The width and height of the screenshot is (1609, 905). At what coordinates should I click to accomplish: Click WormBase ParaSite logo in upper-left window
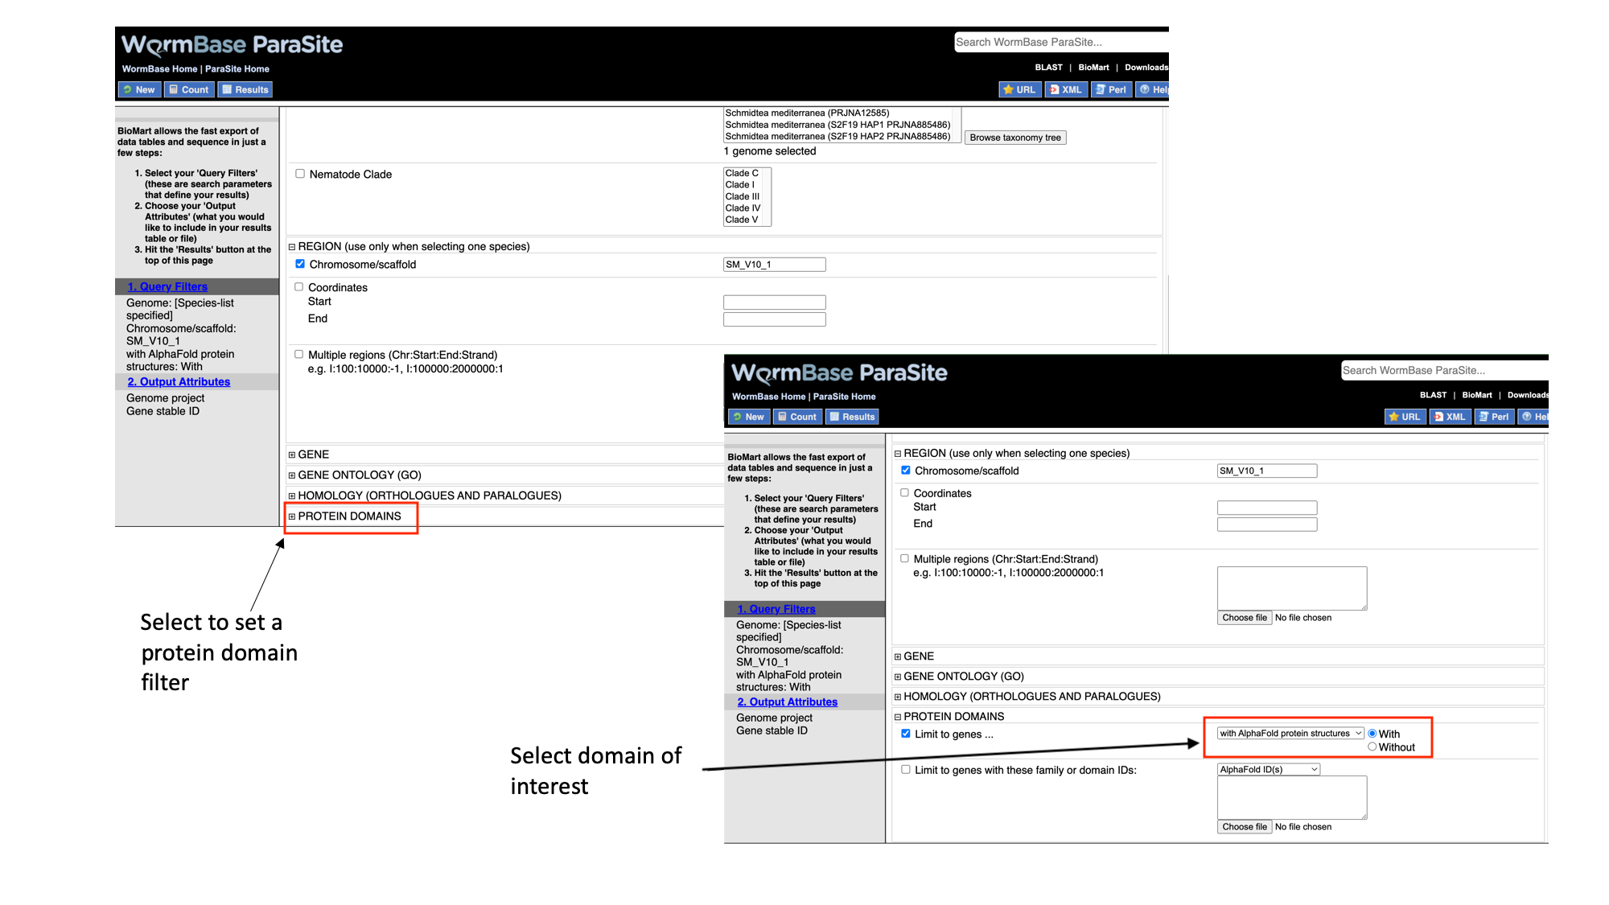pos(232,44)
